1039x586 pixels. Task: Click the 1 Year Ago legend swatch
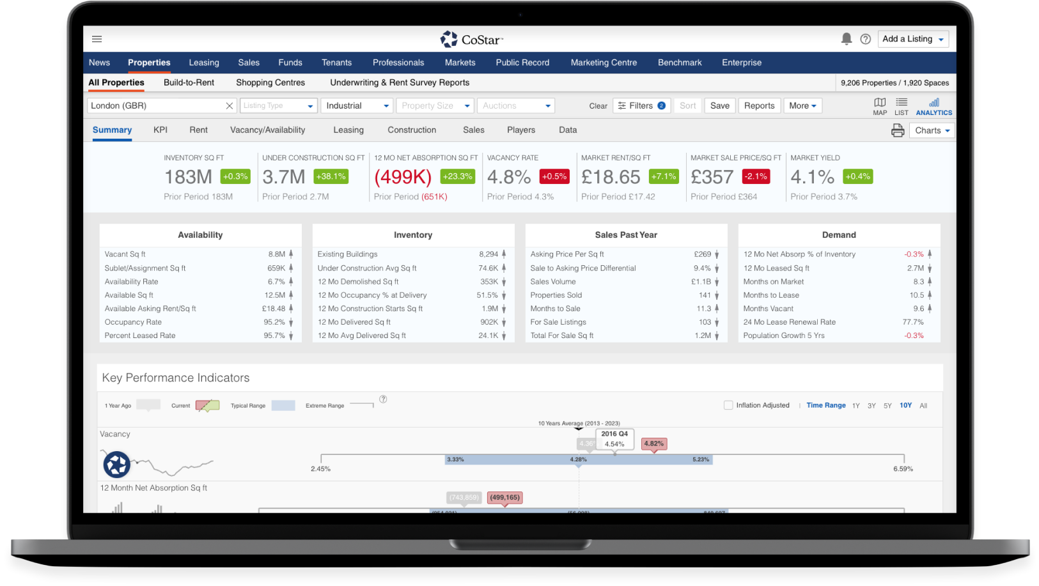click(149, 405)
